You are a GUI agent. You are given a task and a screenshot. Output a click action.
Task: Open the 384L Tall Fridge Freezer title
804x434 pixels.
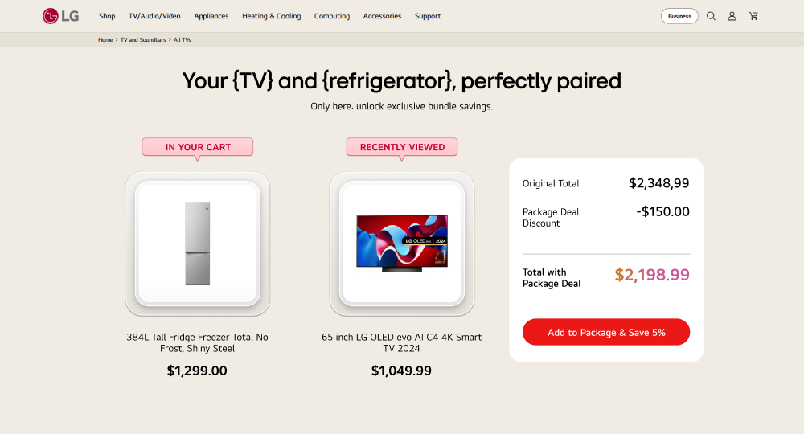pyautogui.click(x=197, y=343)
